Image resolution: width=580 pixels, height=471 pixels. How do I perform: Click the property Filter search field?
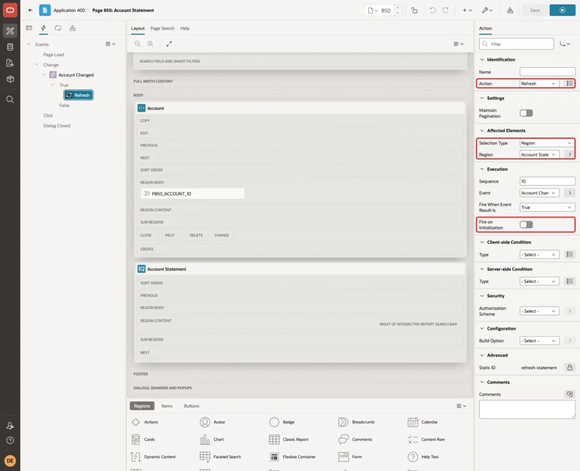click(x=517, y=44)
